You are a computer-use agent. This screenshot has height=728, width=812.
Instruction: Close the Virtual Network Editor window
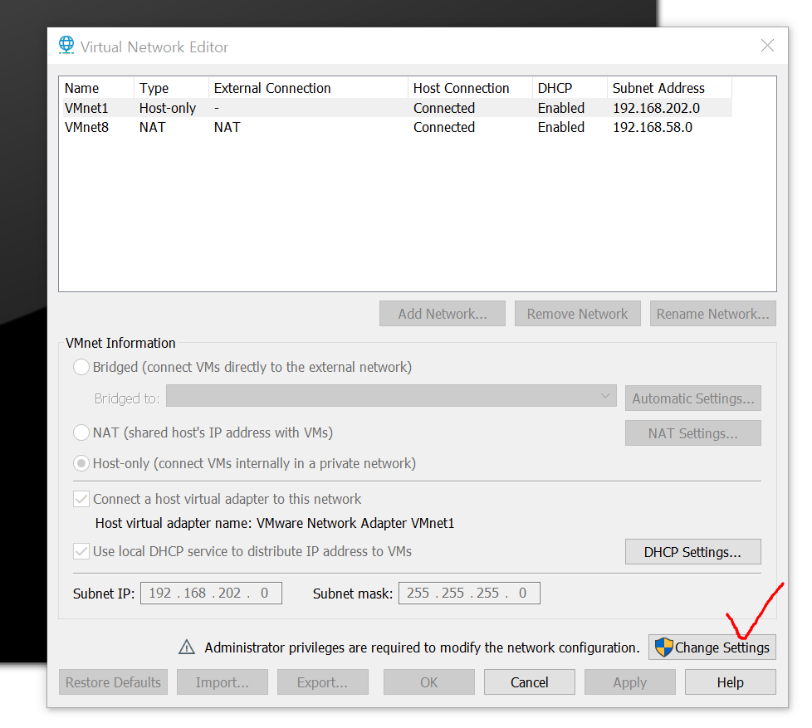pyautogui.click(x=767, y=46)
